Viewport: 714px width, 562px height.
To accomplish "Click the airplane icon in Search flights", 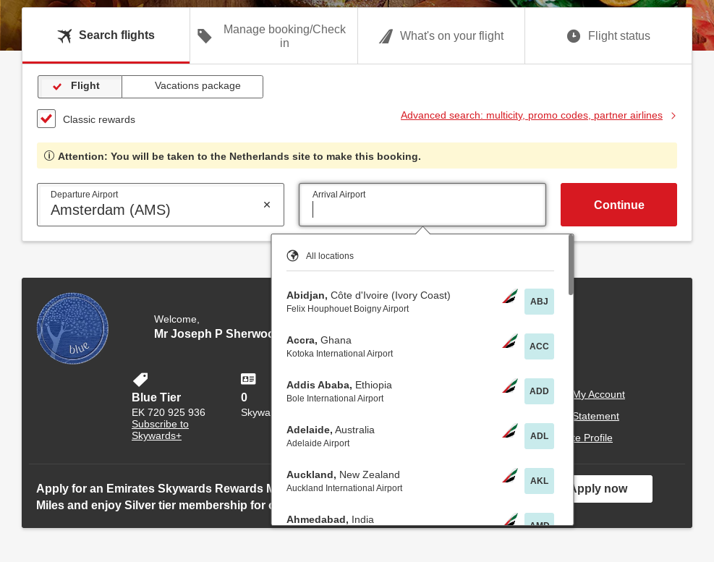I will pyautogui.click(x=64, y=35).
